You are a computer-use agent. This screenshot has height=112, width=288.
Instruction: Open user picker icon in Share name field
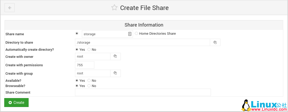point(130,34)
